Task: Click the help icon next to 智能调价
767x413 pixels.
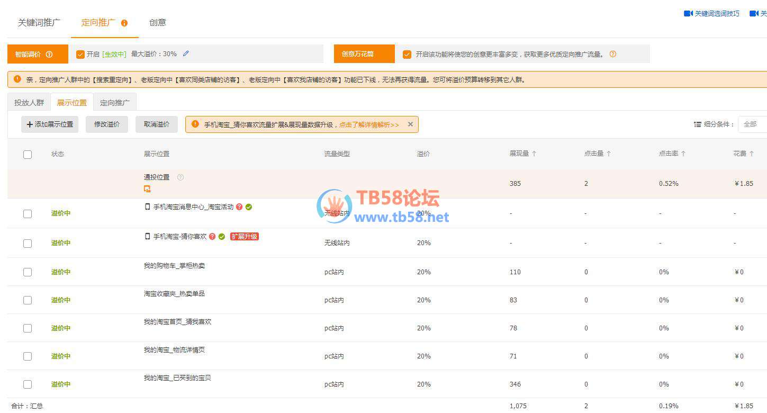Action: pos(49,54)
